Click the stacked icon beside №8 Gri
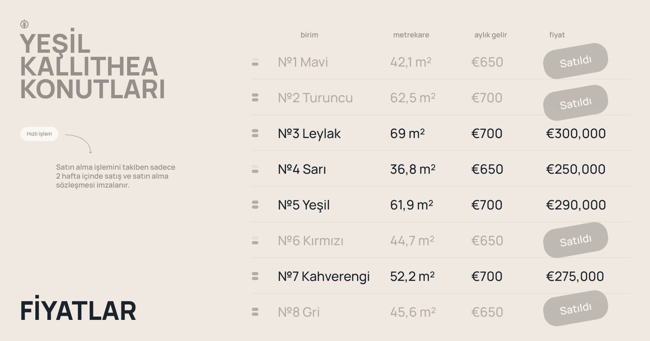The height and width of the screenshot is (341, 650). pos(255,312)
